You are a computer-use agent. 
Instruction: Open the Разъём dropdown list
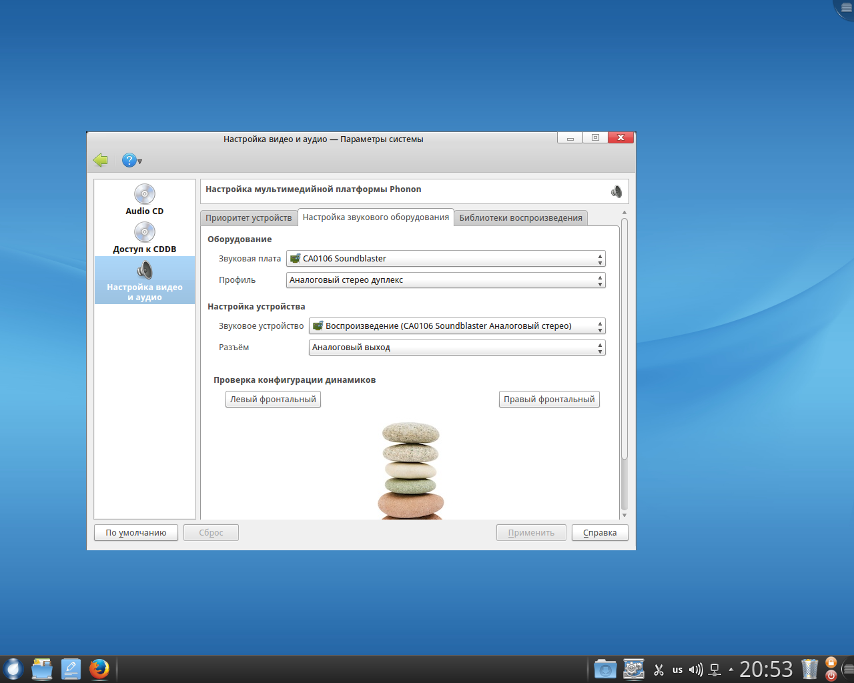tap(457, 348)
